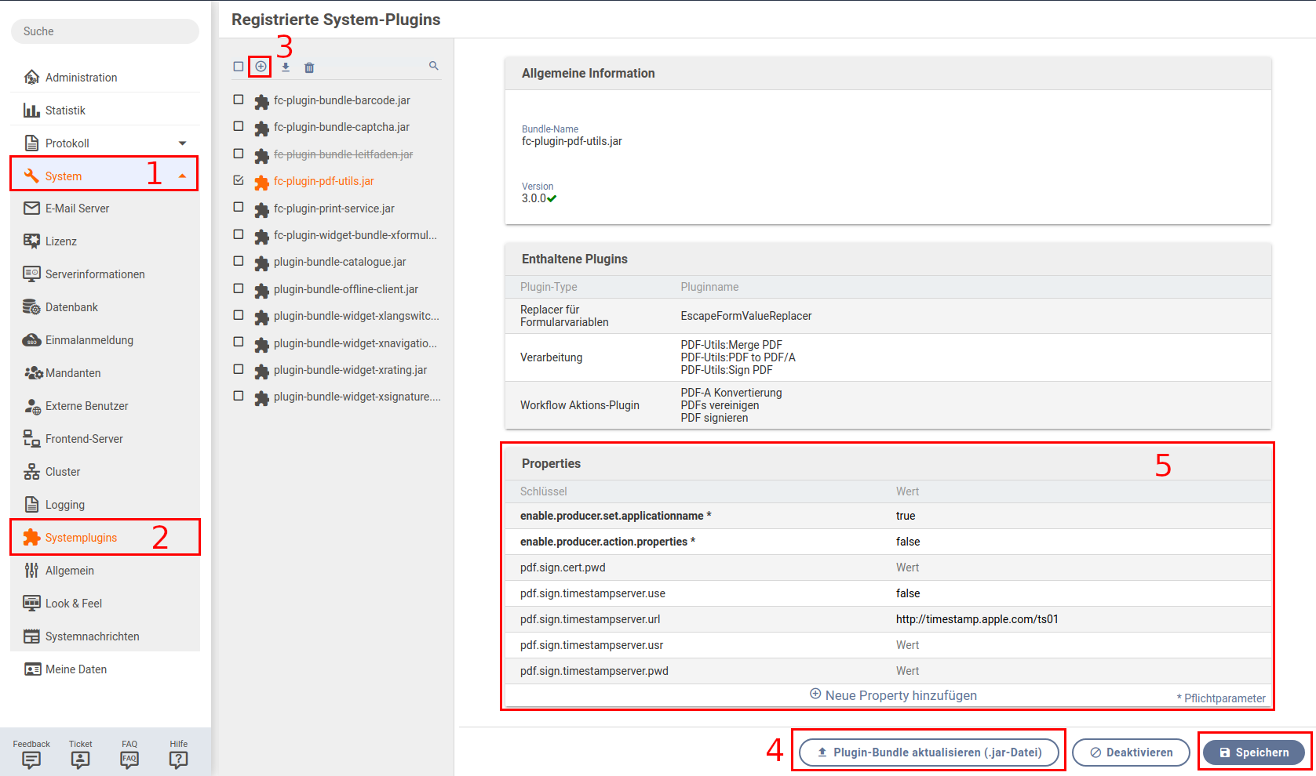Image resolution: width=1316 pixels, height=776 pixels.
Task: Add a new plugin bundle via plus icon
Action: (x=259, y=67)
